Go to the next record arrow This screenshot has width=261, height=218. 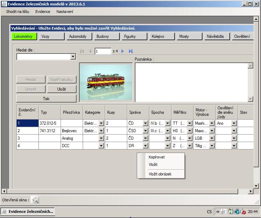(x=123, y=51)
